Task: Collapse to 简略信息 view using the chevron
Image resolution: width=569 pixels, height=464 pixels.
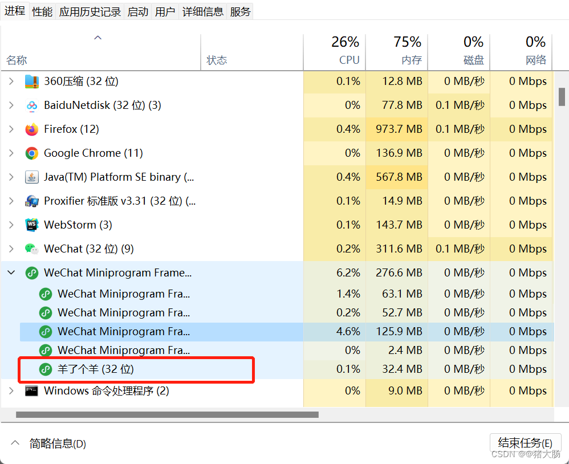Action: [15, 442]
